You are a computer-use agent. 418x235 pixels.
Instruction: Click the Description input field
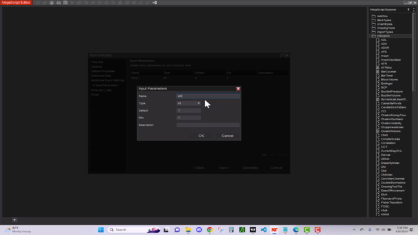[x=208, y=125]
